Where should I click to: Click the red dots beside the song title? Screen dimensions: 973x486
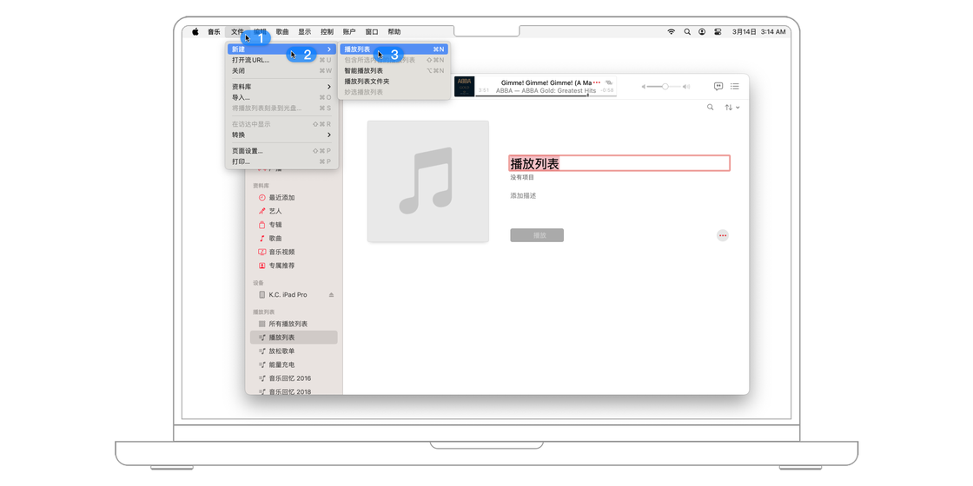click(x=597, y=82)
